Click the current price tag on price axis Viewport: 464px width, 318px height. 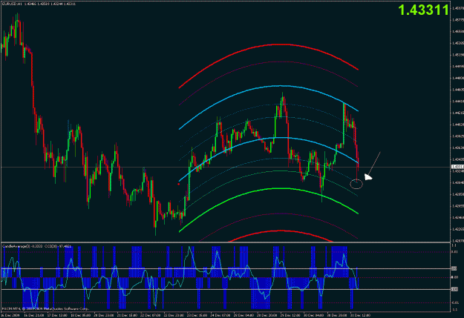click(x=457, y=167)
